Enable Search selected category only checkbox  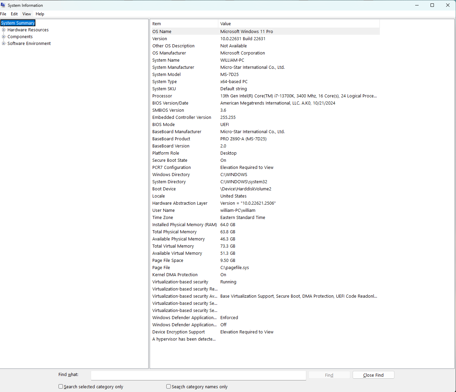[x=61, y=387]
